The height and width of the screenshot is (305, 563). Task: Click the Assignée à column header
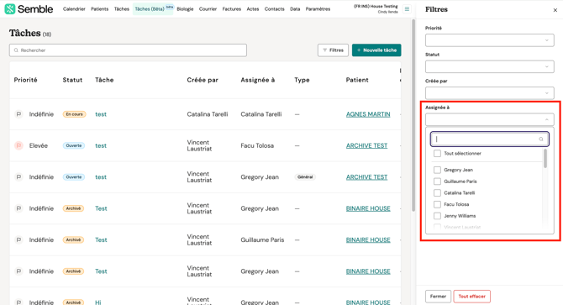click(x=258, y=80)
